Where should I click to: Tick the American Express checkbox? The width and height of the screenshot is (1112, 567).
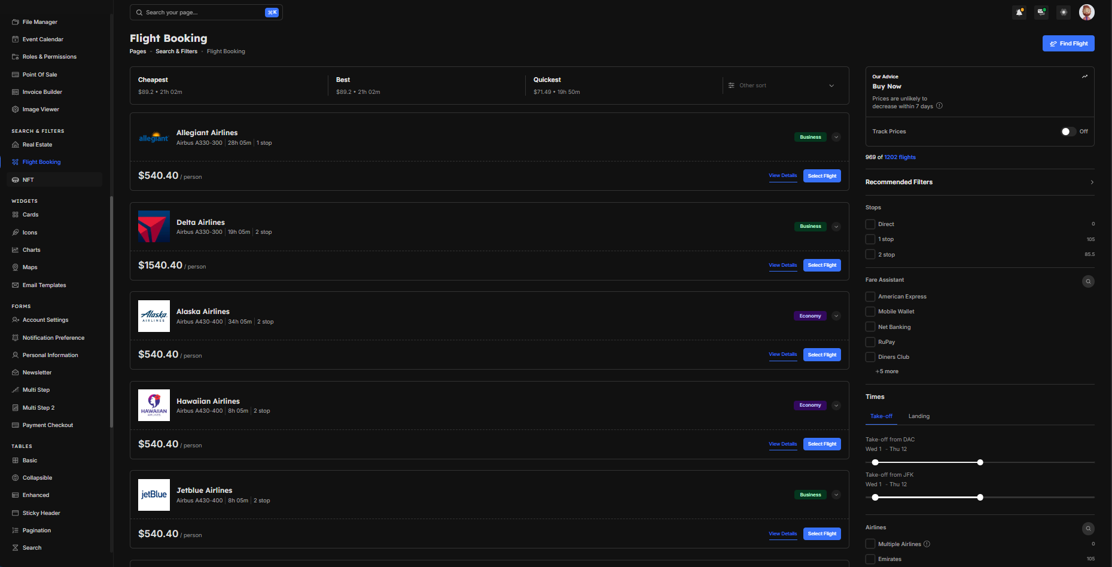[870, 297]
